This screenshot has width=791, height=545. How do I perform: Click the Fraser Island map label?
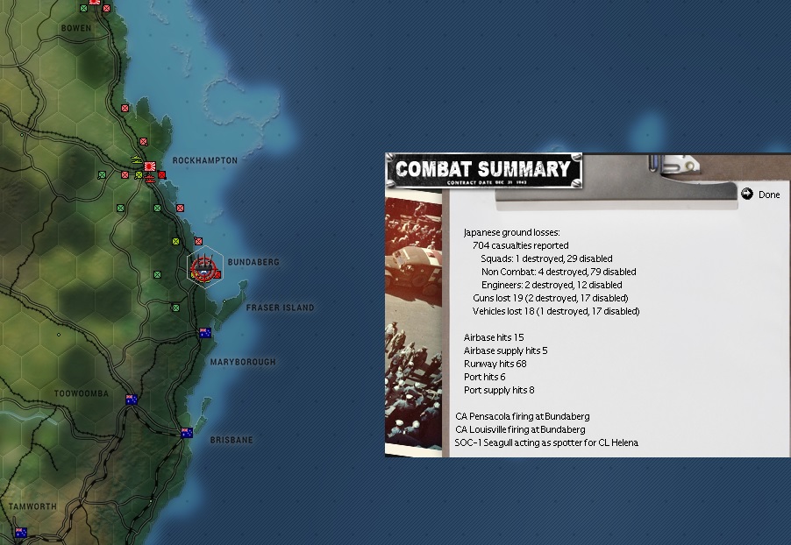click(280, 308)
